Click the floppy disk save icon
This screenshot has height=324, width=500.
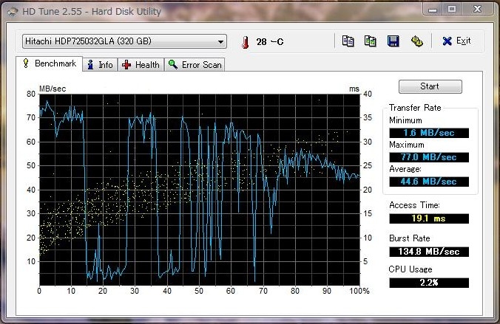(x=393, y=41)
